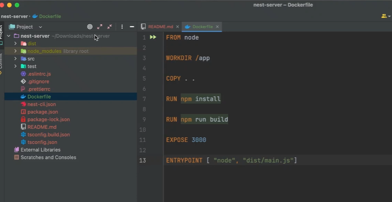
Task: Expand the dist folder
Action: (16, 44)
